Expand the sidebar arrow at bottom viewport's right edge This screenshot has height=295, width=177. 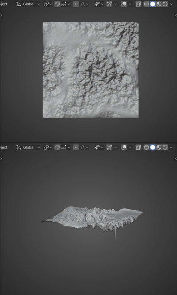tap(176, 159)
